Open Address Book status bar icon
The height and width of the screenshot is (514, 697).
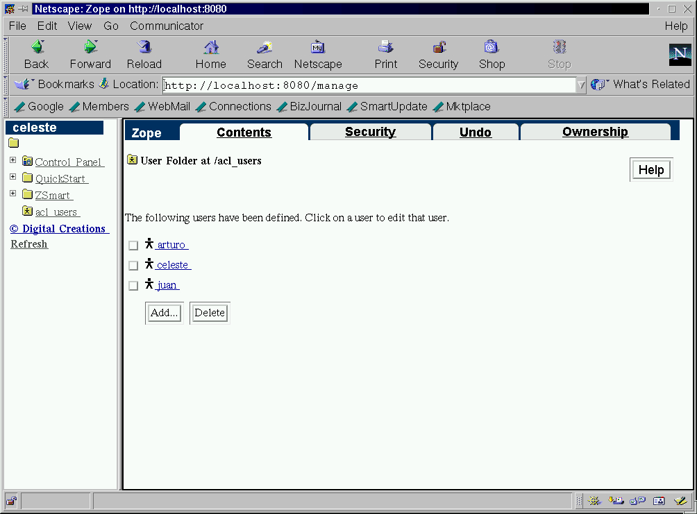point(659,501)
